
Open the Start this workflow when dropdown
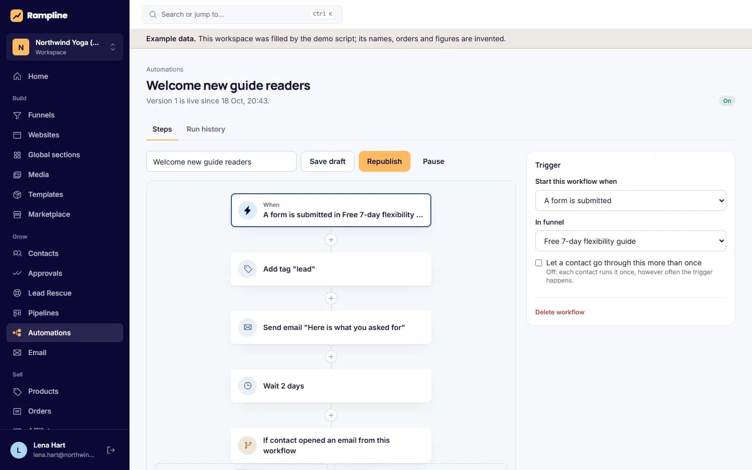pos(631,201)
